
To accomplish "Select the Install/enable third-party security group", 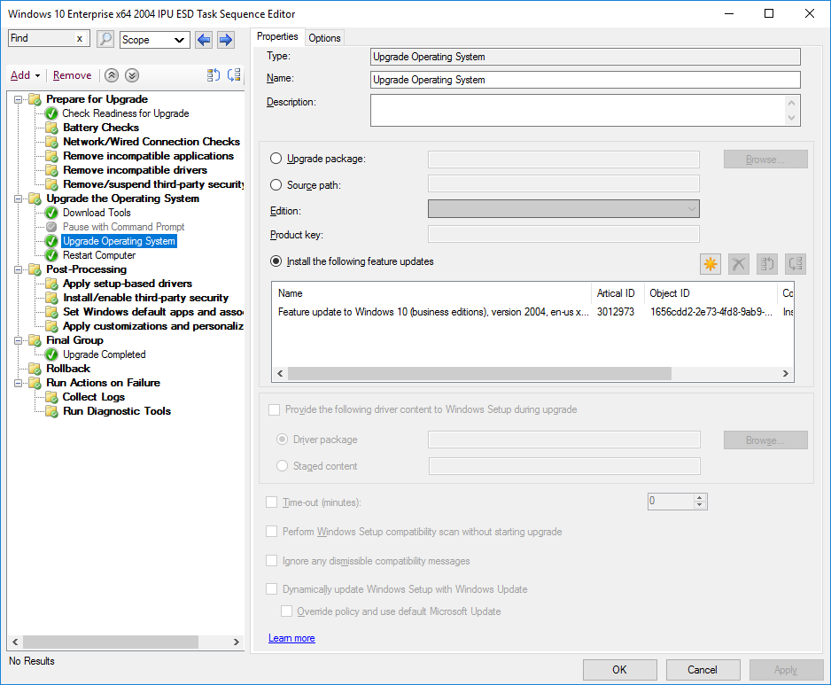I will 145,298.
